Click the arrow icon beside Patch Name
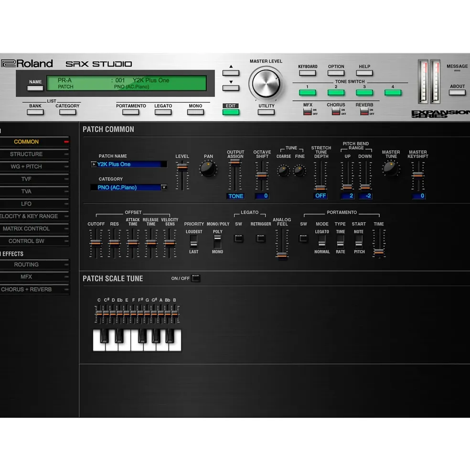The width and height of the screenshot is (470, 471). (94, 164)
